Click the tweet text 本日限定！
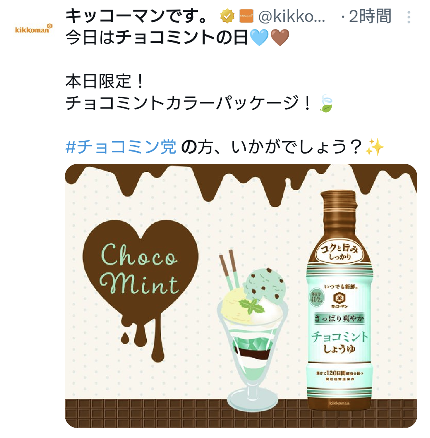Image resolution: width=430 pixels, height=438 pixels. [104, 81]
